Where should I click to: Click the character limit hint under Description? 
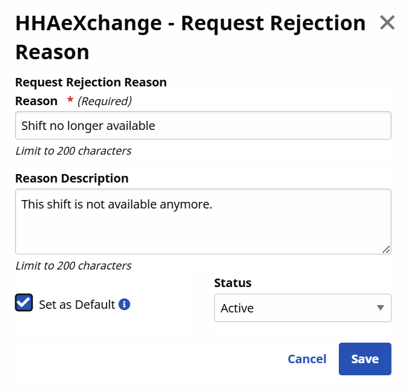73,265
